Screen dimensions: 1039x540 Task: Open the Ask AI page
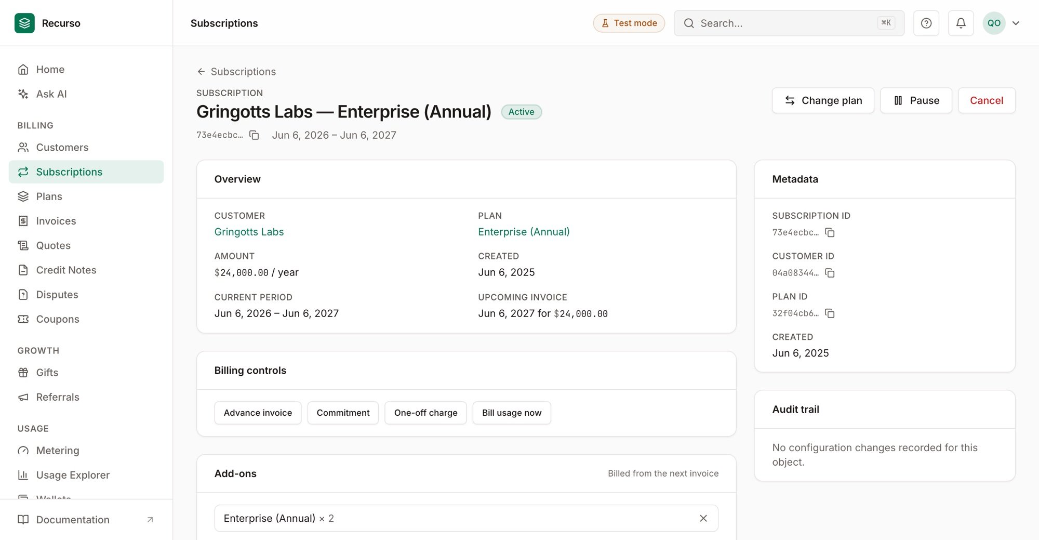coord(86,94)
